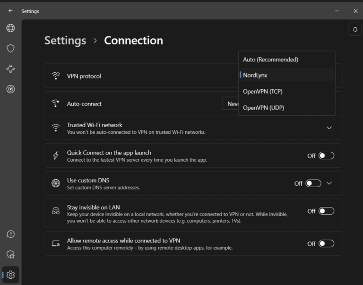363x285 pixels.
Task: Open the shield Threat Protection icon
Action: 10,48
